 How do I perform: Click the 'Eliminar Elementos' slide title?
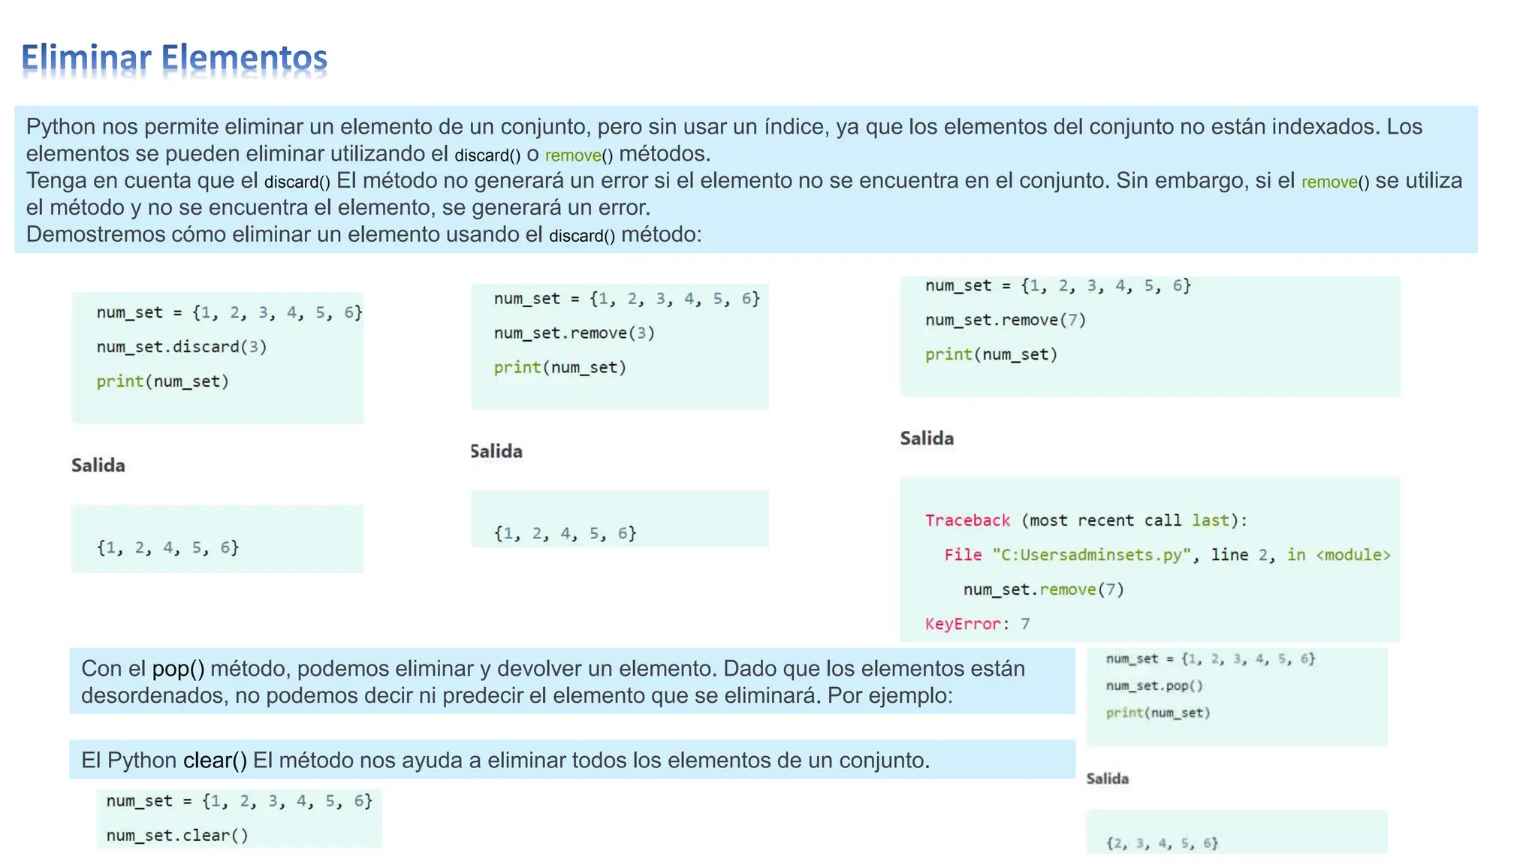tap(174, 58)
